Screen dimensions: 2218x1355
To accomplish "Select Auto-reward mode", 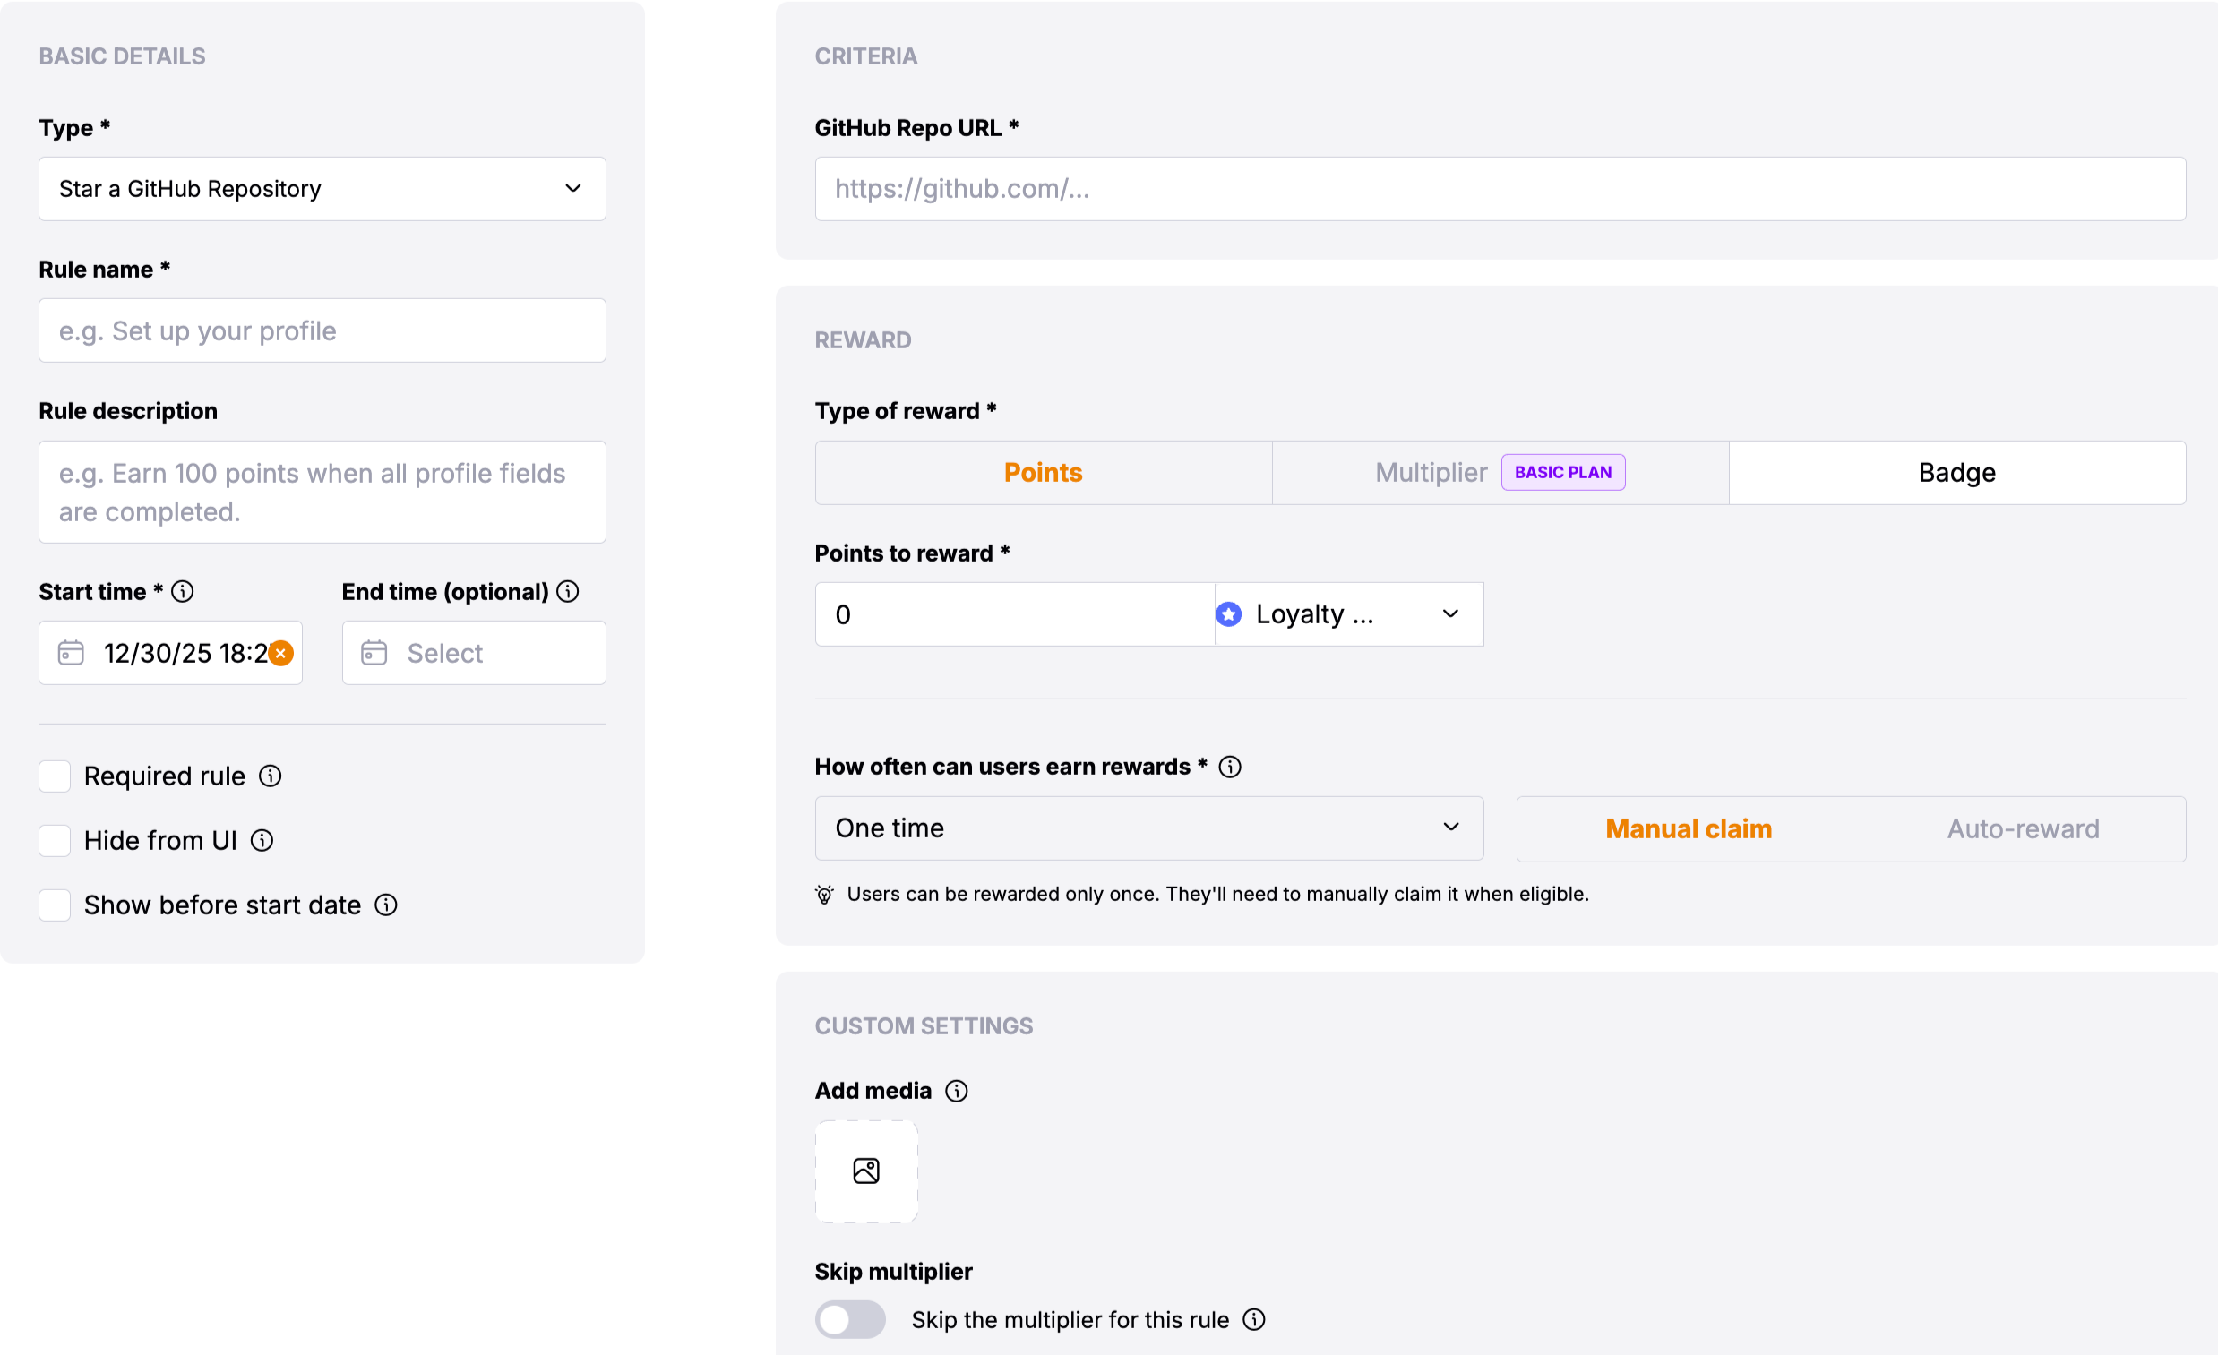I will tap(2022, 828).
